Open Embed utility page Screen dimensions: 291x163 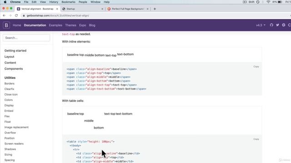click(x=9, y=111)
